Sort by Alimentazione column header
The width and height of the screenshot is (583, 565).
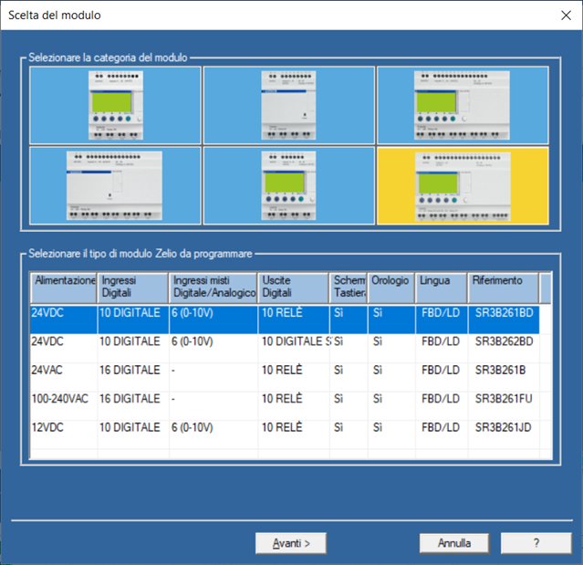[64, 288]
